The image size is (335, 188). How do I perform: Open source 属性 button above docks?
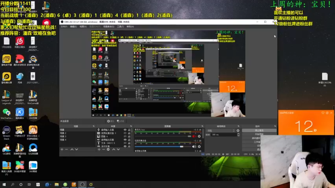coord(111,121)
